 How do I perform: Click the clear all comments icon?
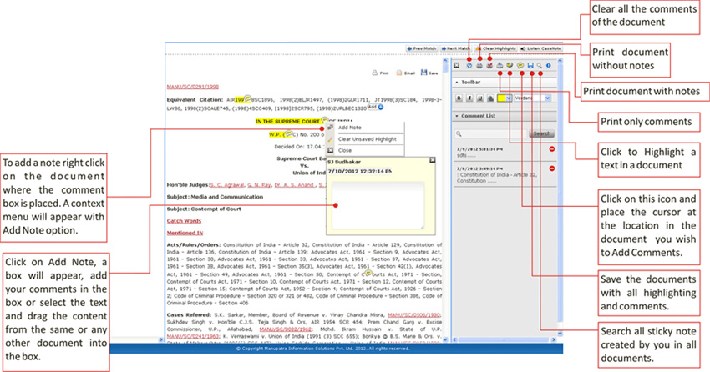click(x=469, y=66)
